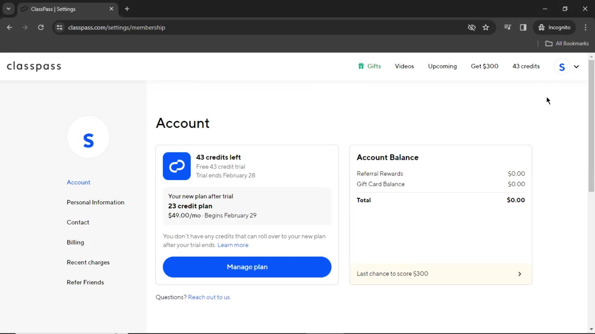Image resolution: width=595 pixels, height=334 pixels.
Task: Toggle the browser side panel icon
Action: 523,28
